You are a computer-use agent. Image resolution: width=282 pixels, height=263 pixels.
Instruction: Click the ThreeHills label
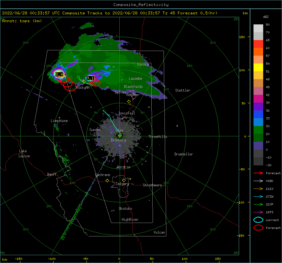[x=158, y=137]
